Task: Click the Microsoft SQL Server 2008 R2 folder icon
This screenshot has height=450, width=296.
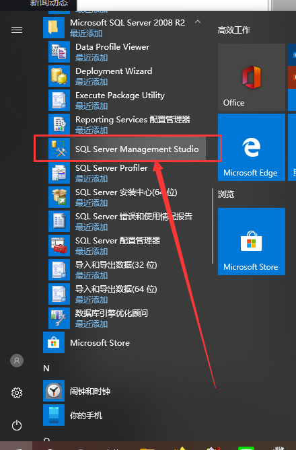Action: [x=54, y=28]
